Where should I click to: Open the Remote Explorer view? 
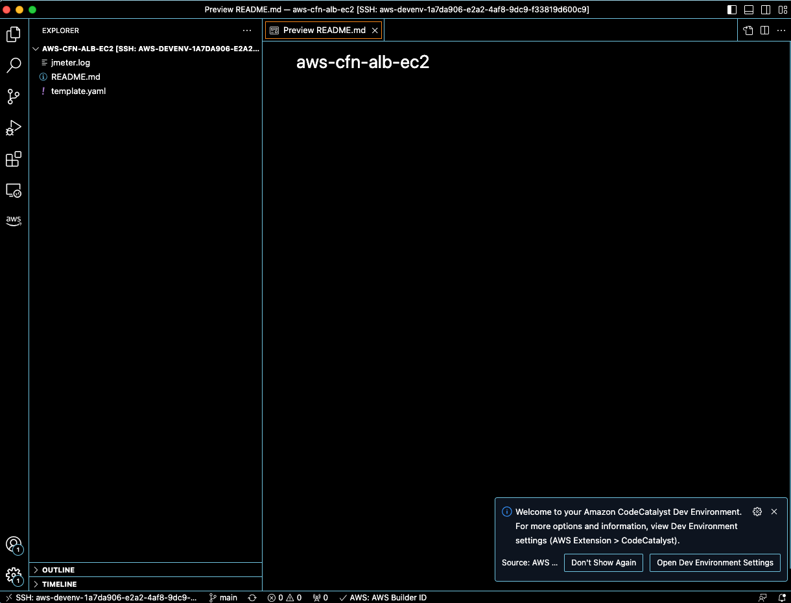click(x=14, y=191)
